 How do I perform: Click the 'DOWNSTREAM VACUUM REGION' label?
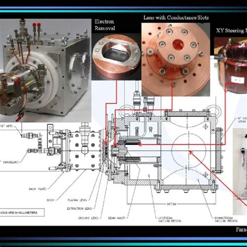[x=226, y=219]
